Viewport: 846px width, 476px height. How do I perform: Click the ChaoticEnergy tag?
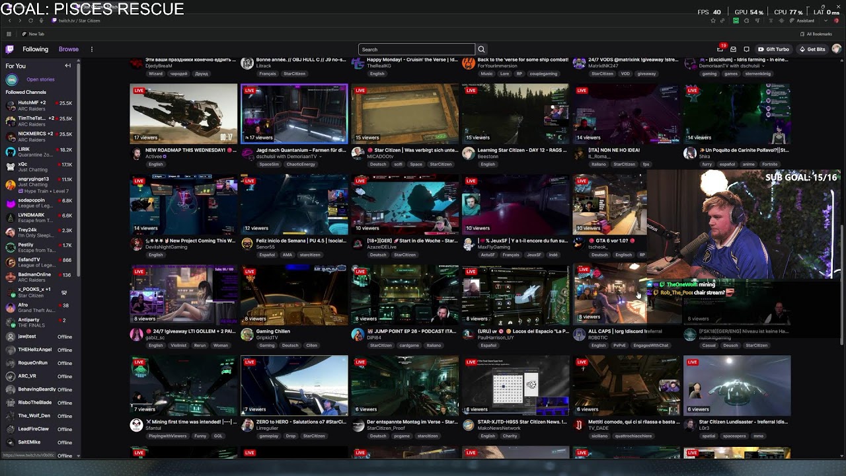pos(301,164)
